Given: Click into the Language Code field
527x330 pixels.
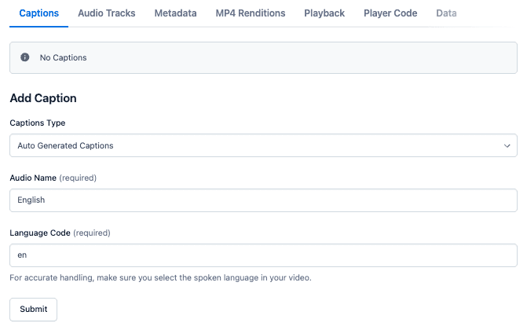Looking at the screenshot, I should (263, 255).
